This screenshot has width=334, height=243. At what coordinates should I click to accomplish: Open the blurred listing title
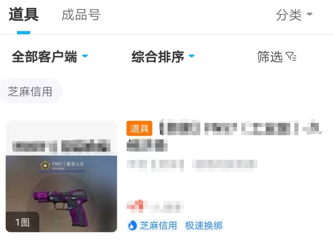[x=225, y=136]
